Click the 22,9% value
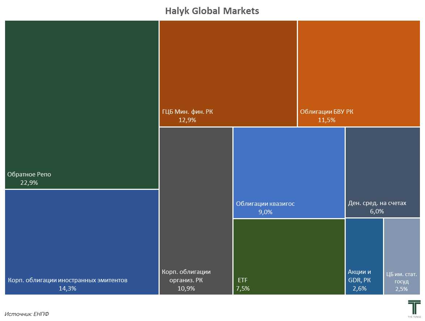 29,183
